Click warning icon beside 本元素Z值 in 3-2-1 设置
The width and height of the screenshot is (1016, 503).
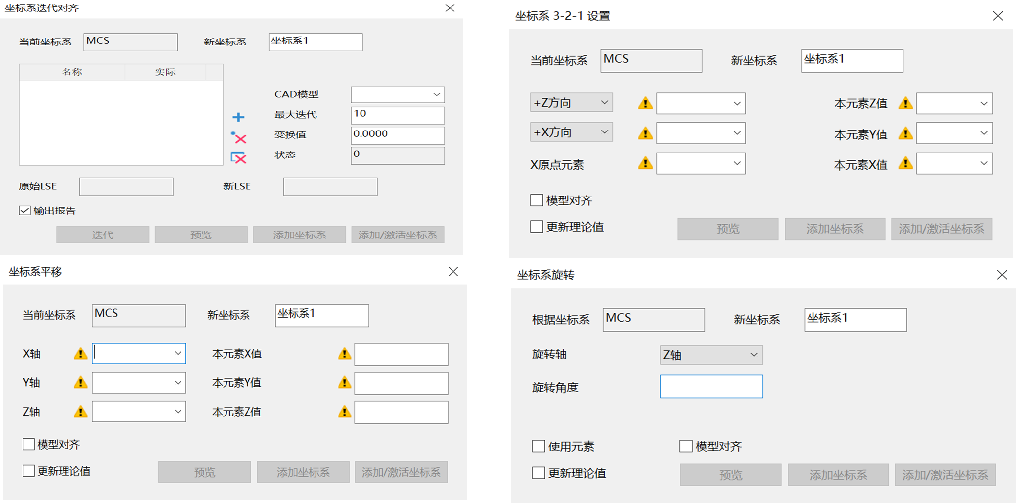point(905,103)
